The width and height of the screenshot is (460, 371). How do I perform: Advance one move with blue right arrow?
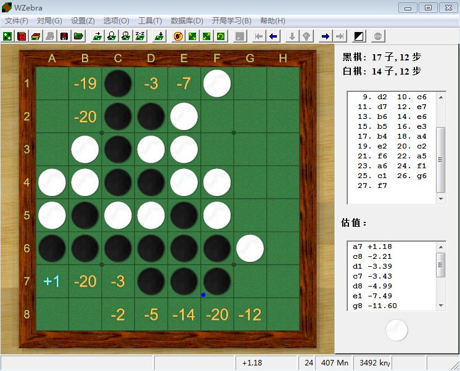pos(326,36)
